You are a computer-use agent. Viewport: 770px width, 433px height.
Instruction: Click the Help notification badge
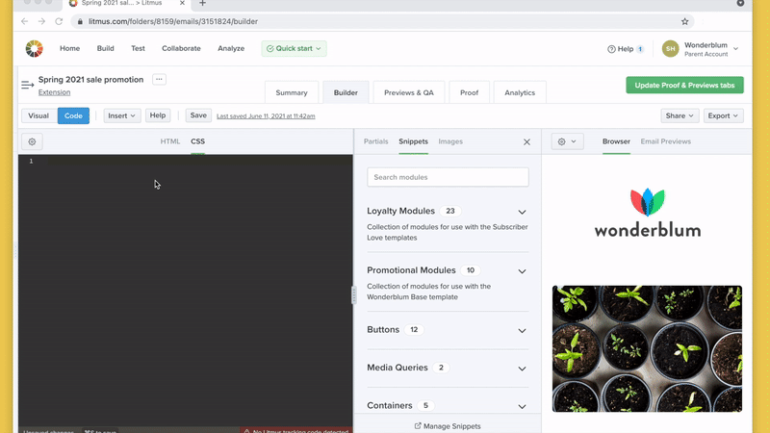click(640, 49)
